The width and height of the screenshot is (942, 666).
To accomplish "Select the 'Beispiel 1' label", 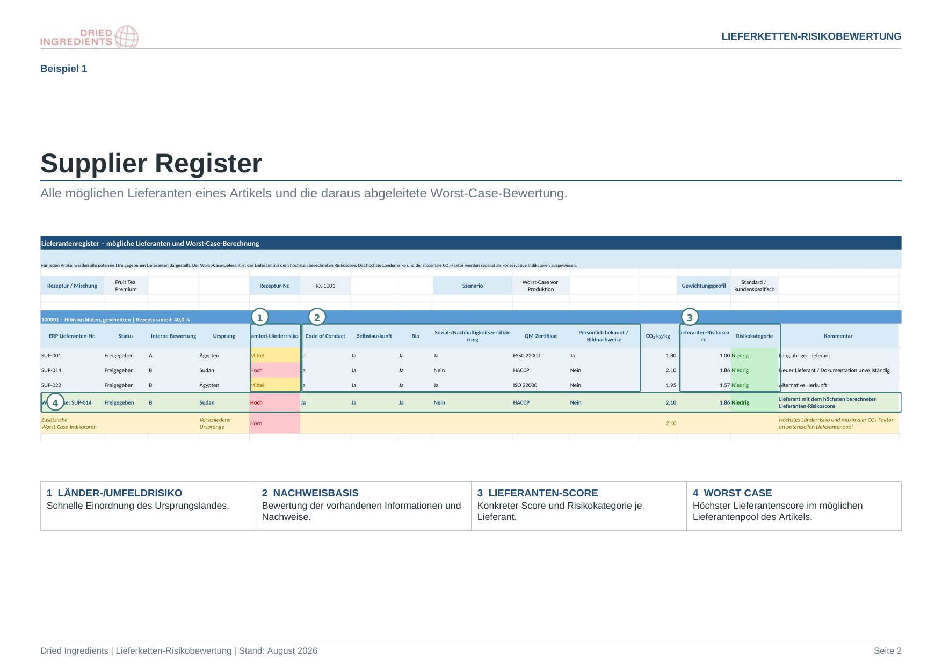I will click(x=63, y=69).
